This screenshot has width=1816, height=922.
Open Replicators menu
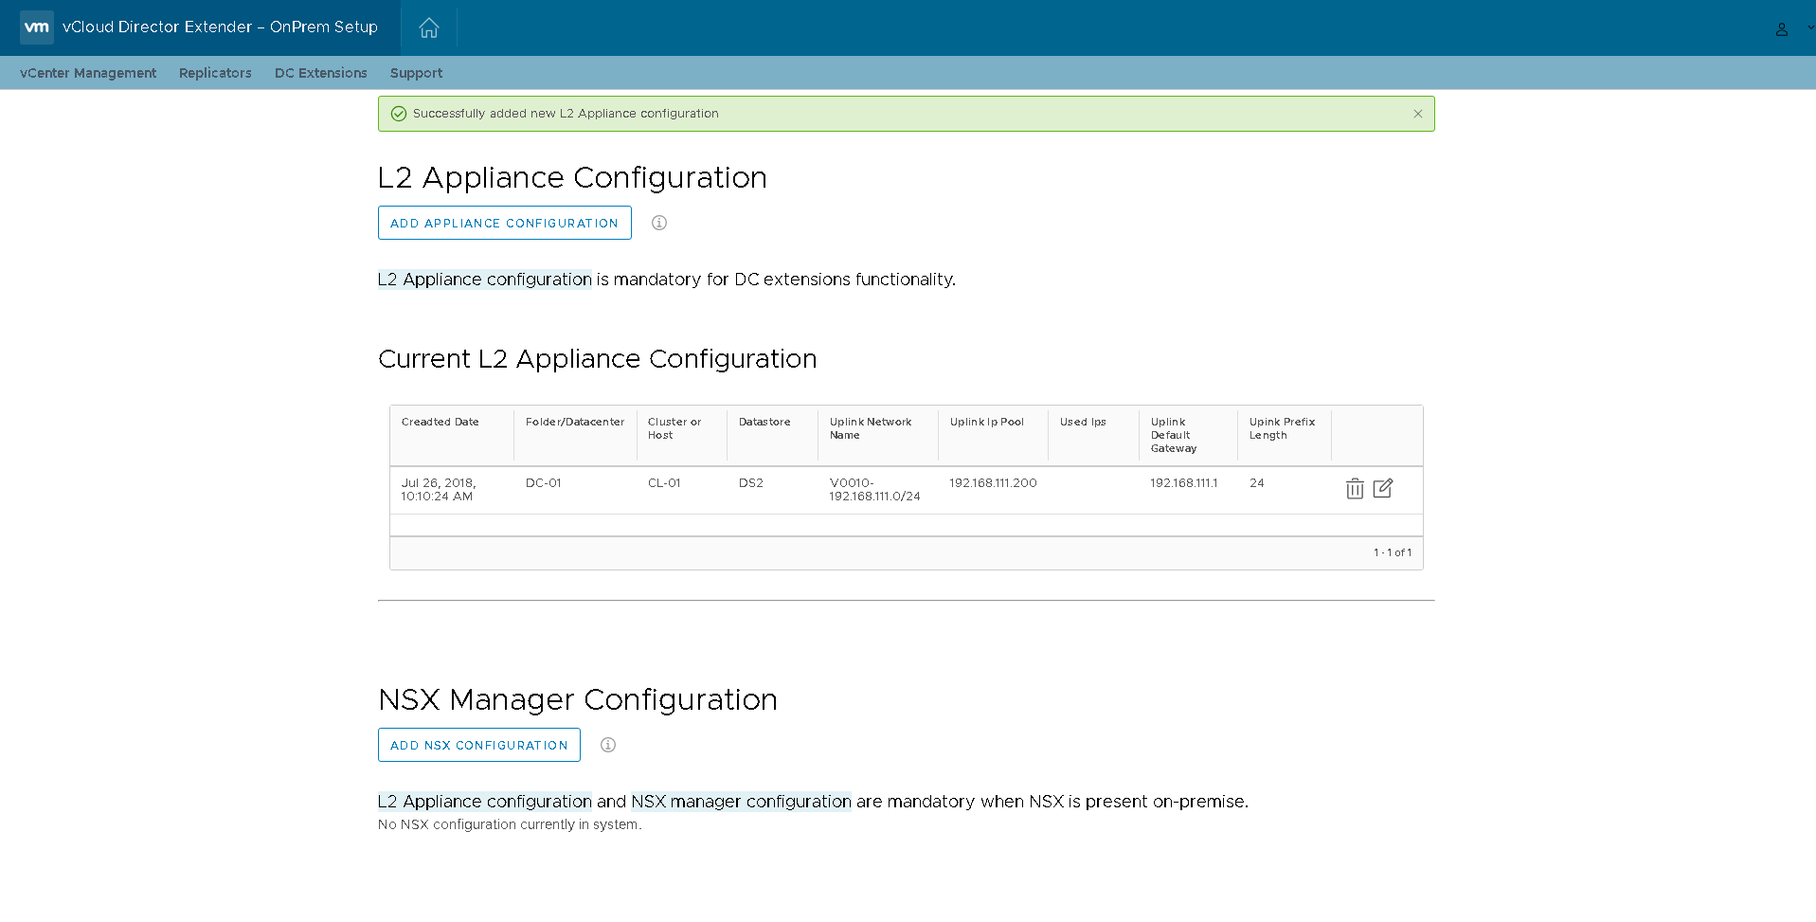tap(215, 73)
